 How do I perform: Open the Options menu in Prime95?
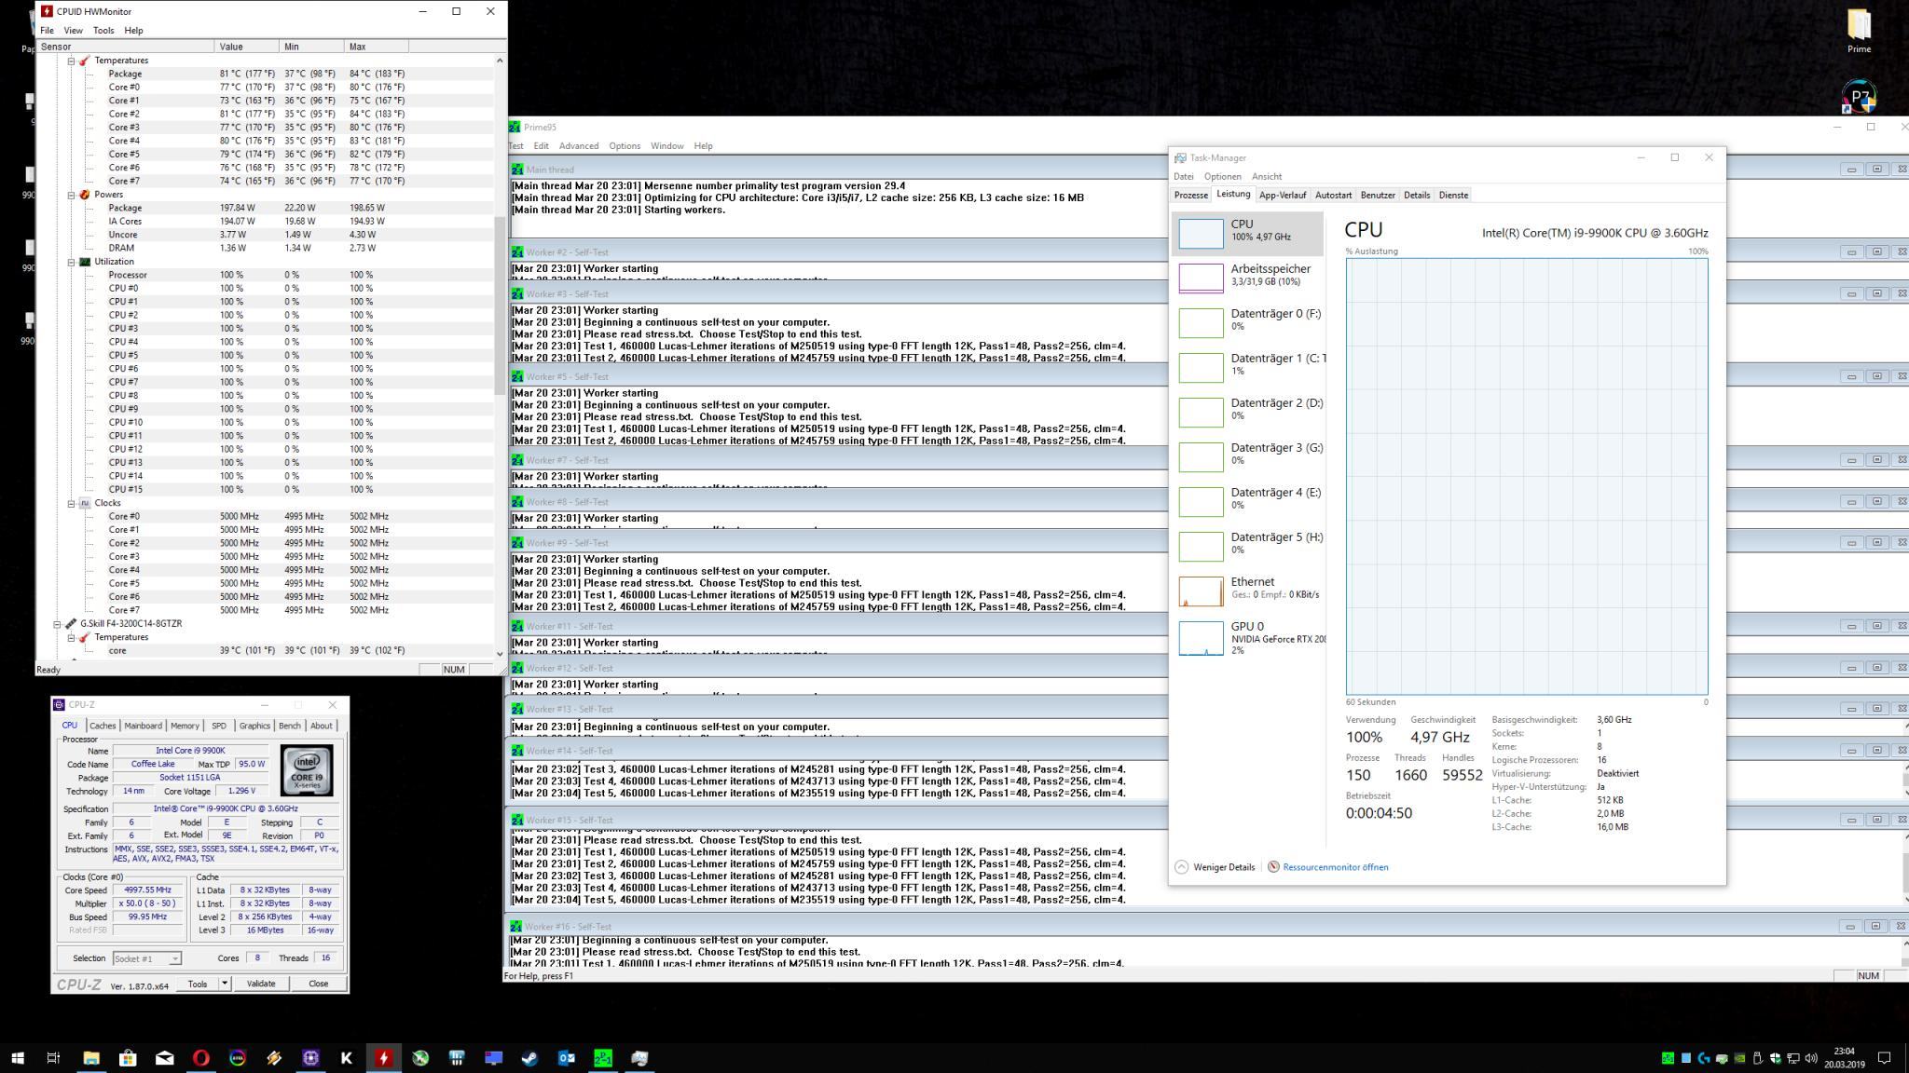pos(625,146)
